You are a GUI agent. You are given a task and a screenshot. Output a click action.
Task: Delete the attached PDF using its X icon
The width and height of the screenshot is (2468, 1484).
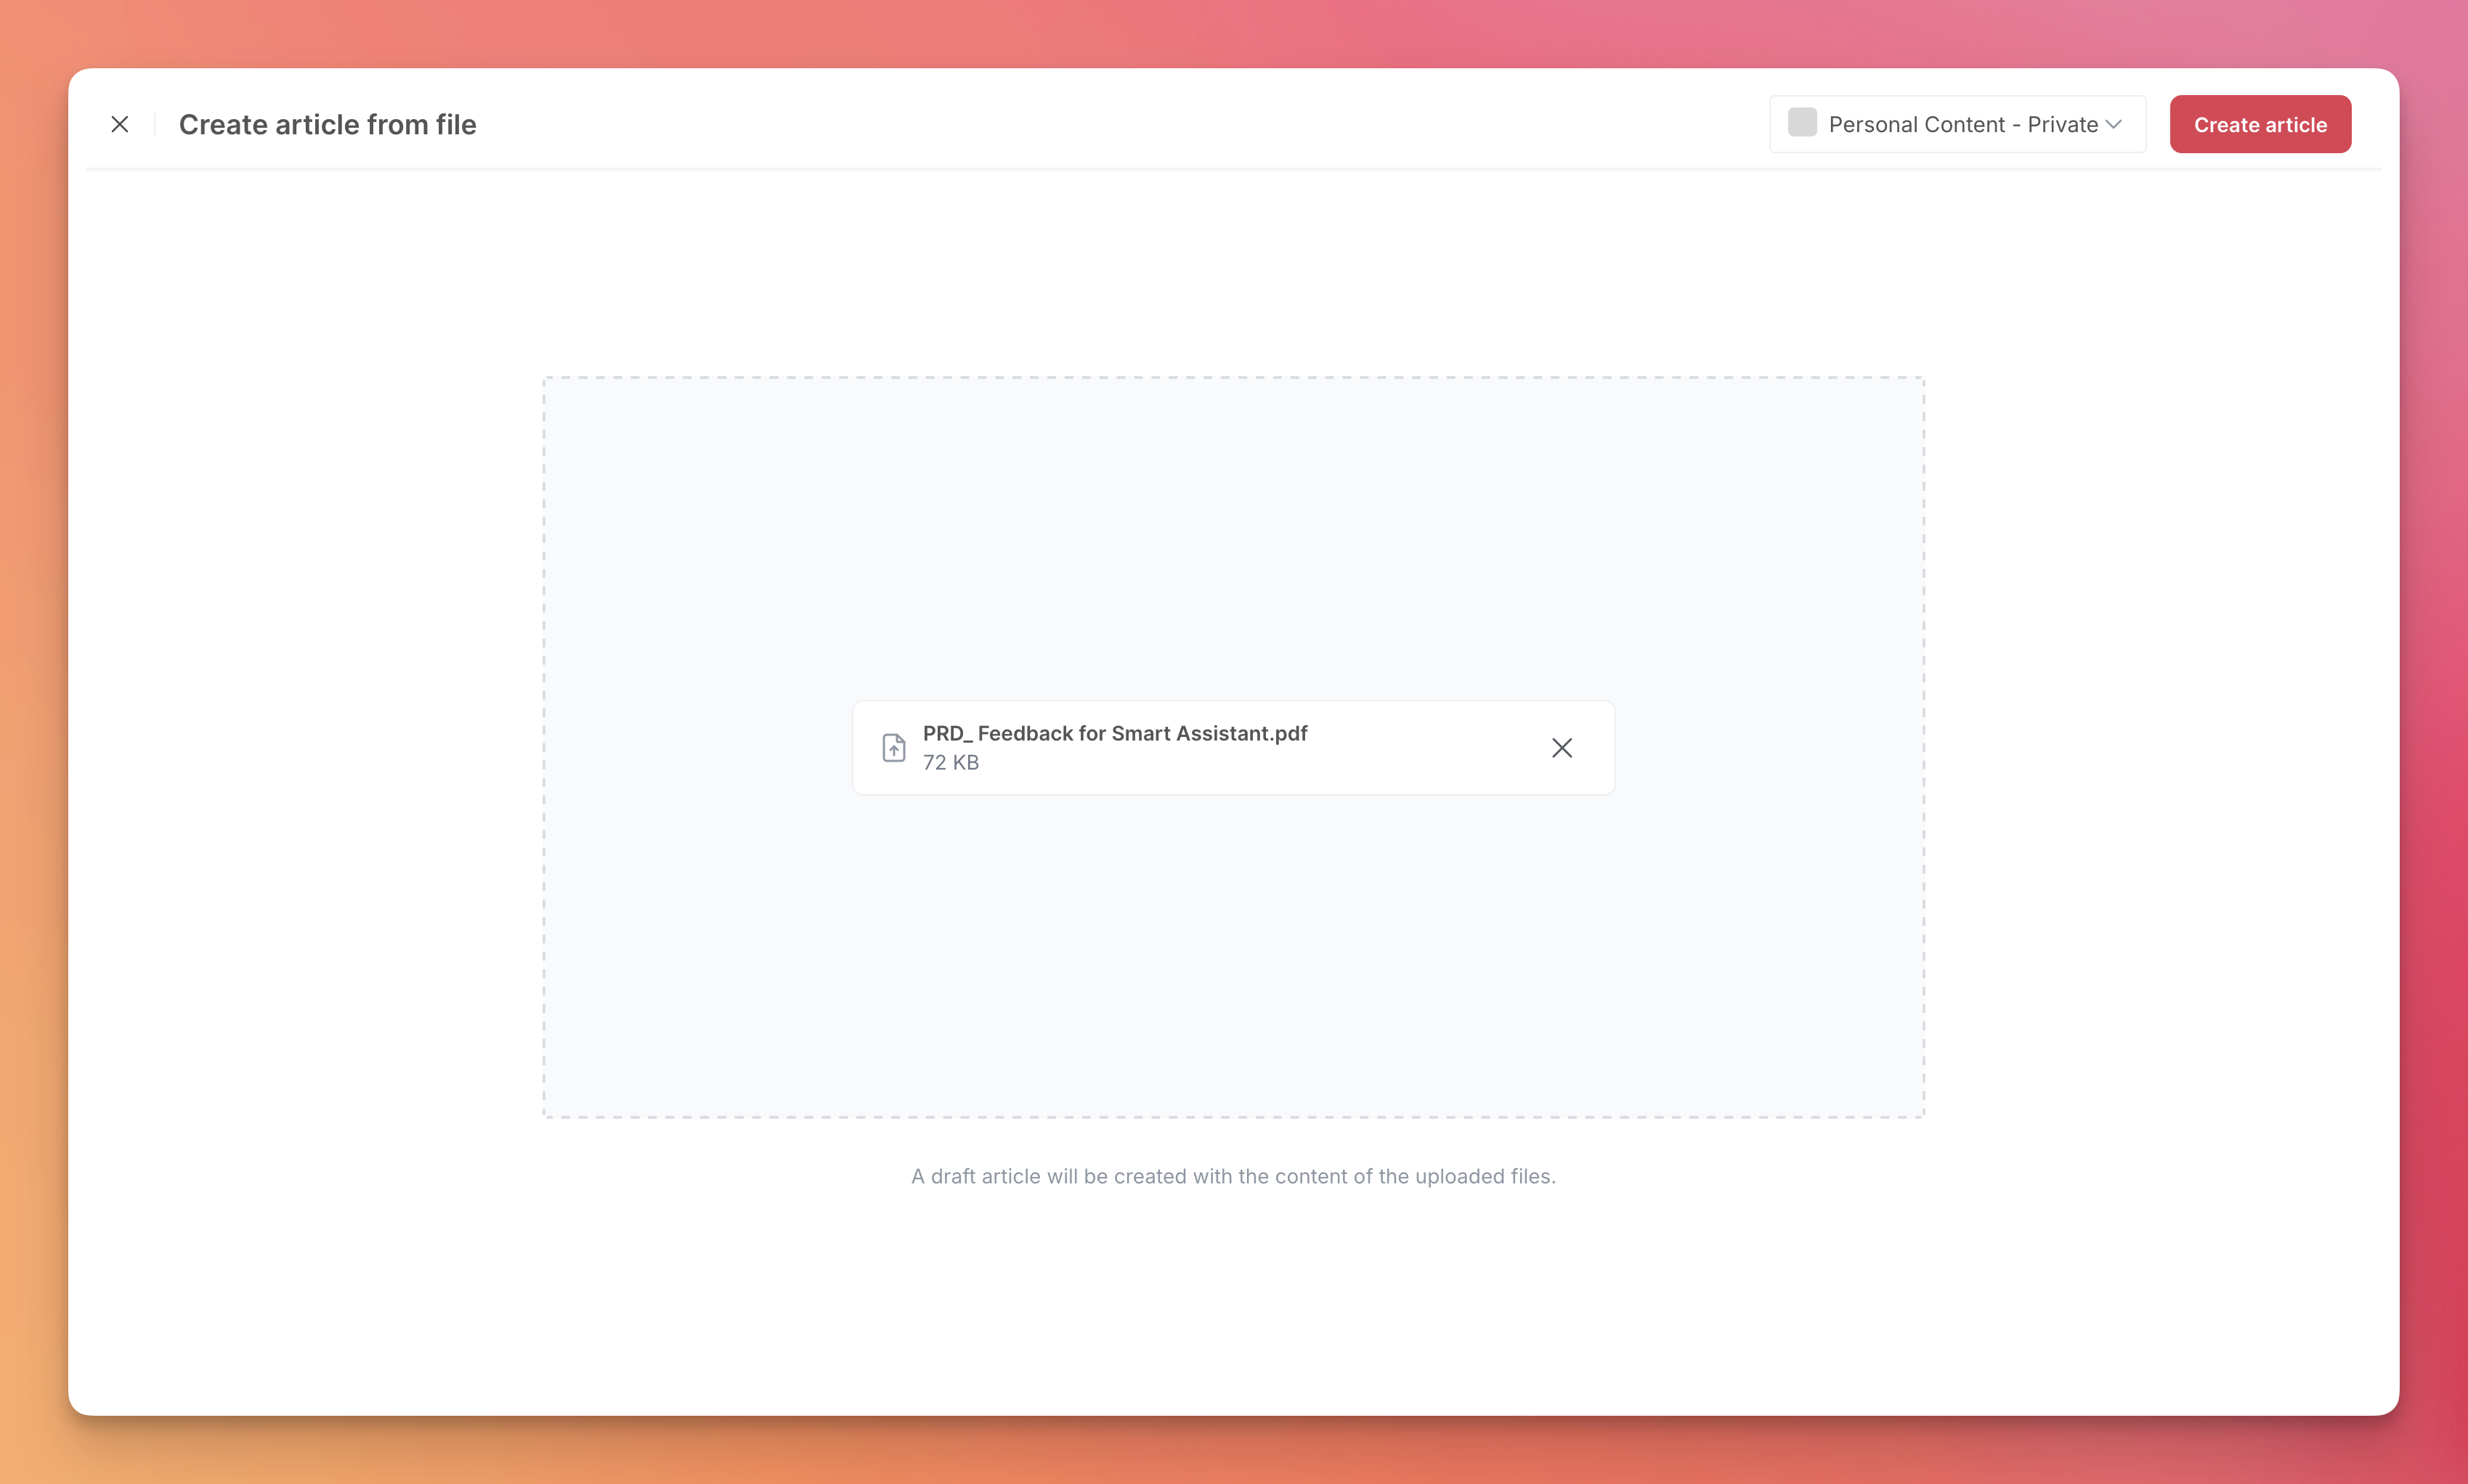[x=1562, y=748]
